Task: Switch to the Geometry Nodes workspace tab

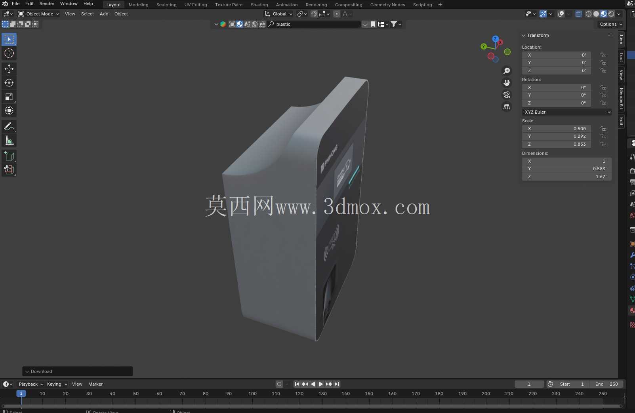Action: click(x=387, y=5)
